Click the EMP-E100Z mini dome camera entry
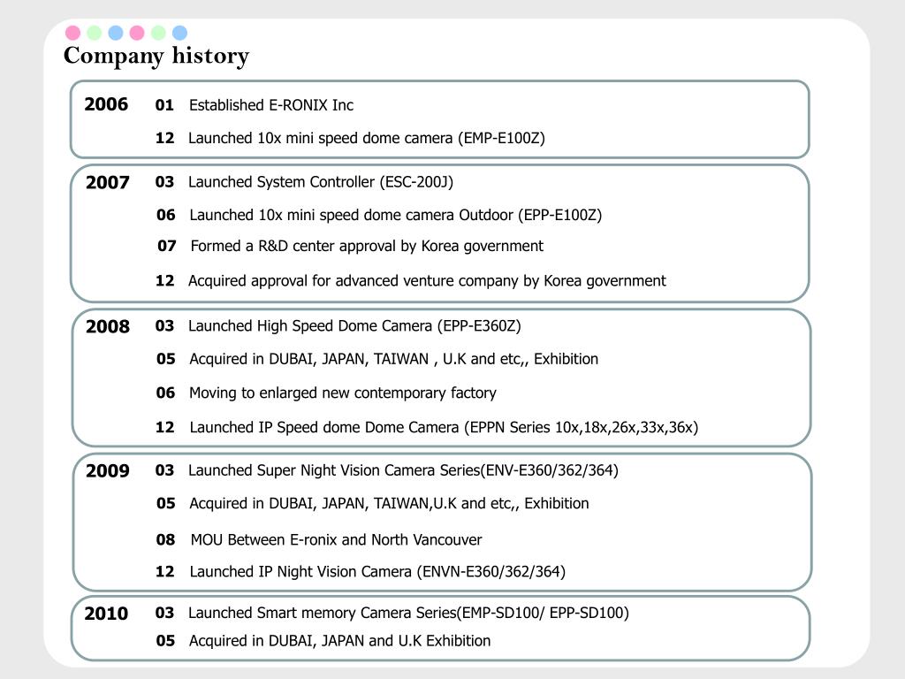This screenshot has height=679, width=905. (x=367, y=138)
